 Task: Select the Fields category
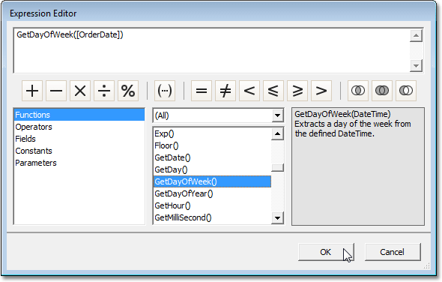(x=79, y=139)
